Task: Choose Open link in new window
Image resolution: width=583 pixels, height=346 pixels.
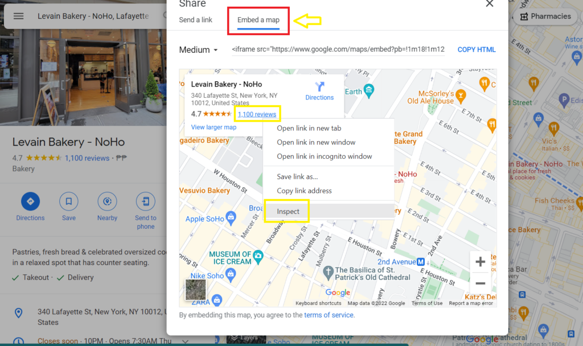Action: [316, 142]
